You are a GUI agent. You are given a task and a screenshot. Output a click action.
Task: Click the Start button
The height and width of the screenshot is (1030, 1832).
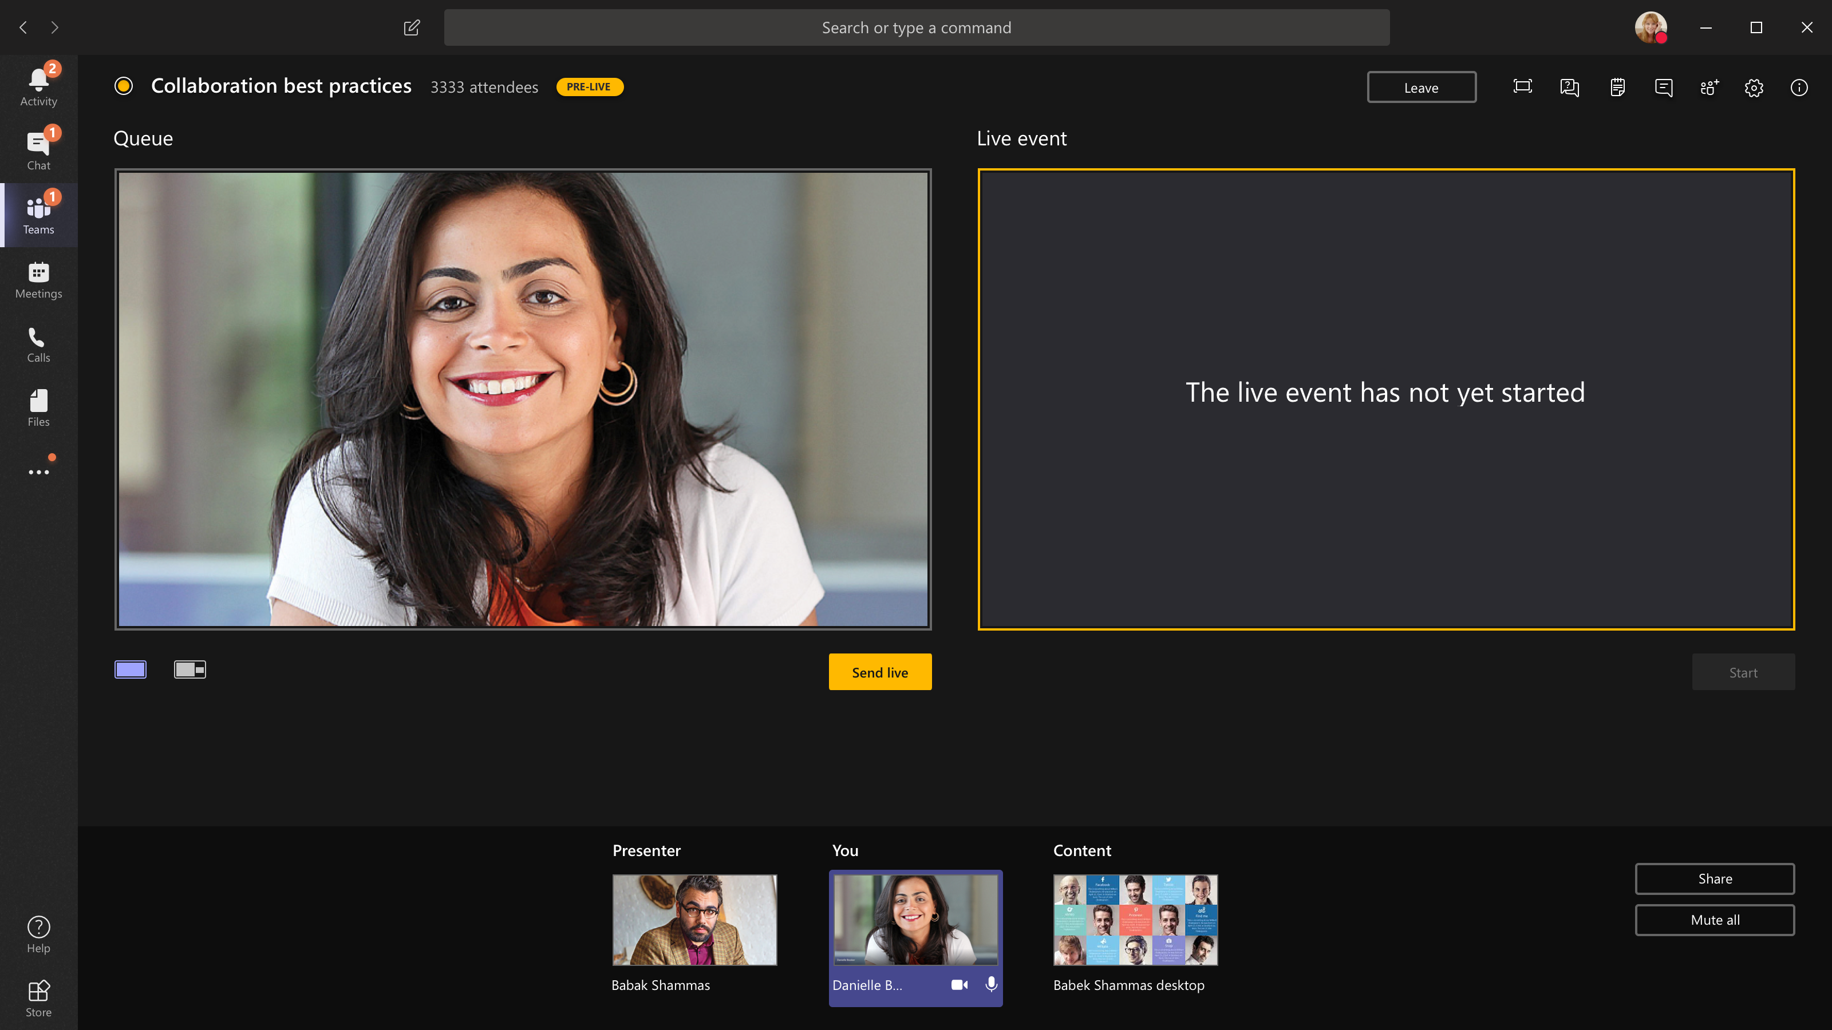pyautogui.click(x=1743, y=672)
